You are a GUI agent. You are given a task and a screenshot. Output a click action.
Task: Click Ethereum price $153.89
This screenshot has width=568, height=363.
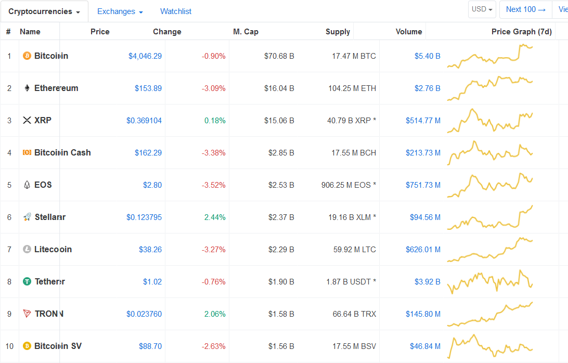[148, 88]
